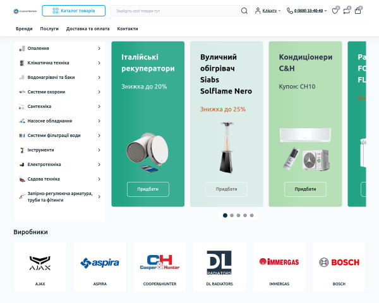Click the phone handset icon
379x303 pixels.
click(289, 11)
